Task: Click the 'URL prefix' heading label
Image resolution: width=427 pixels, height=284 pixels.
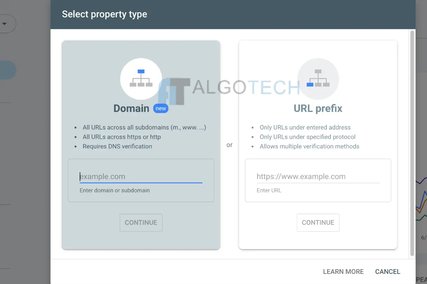Action: [x=318, y=108]
